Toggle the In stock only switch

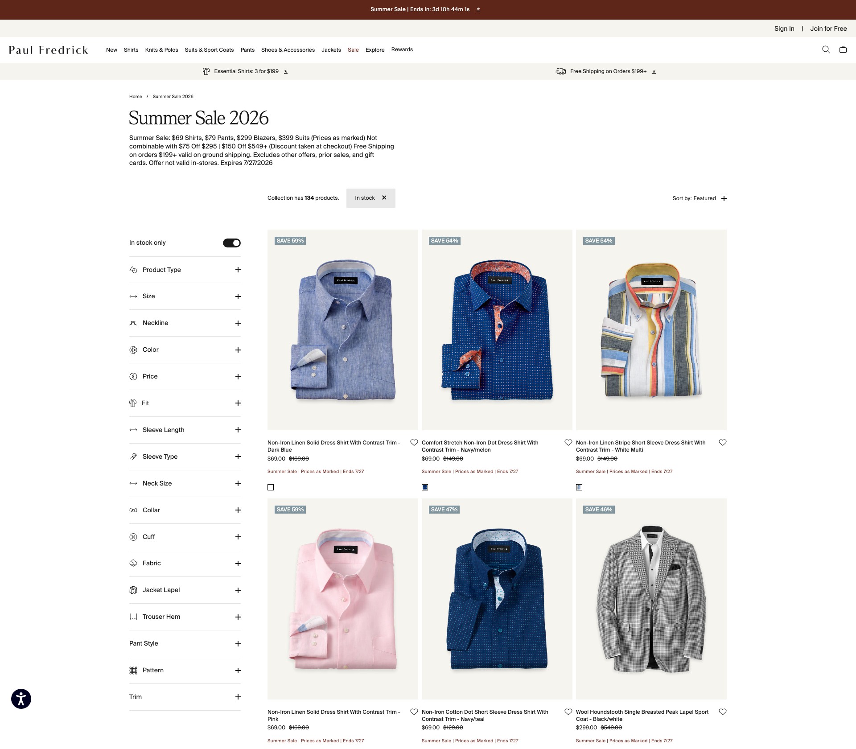pos(231,243)
